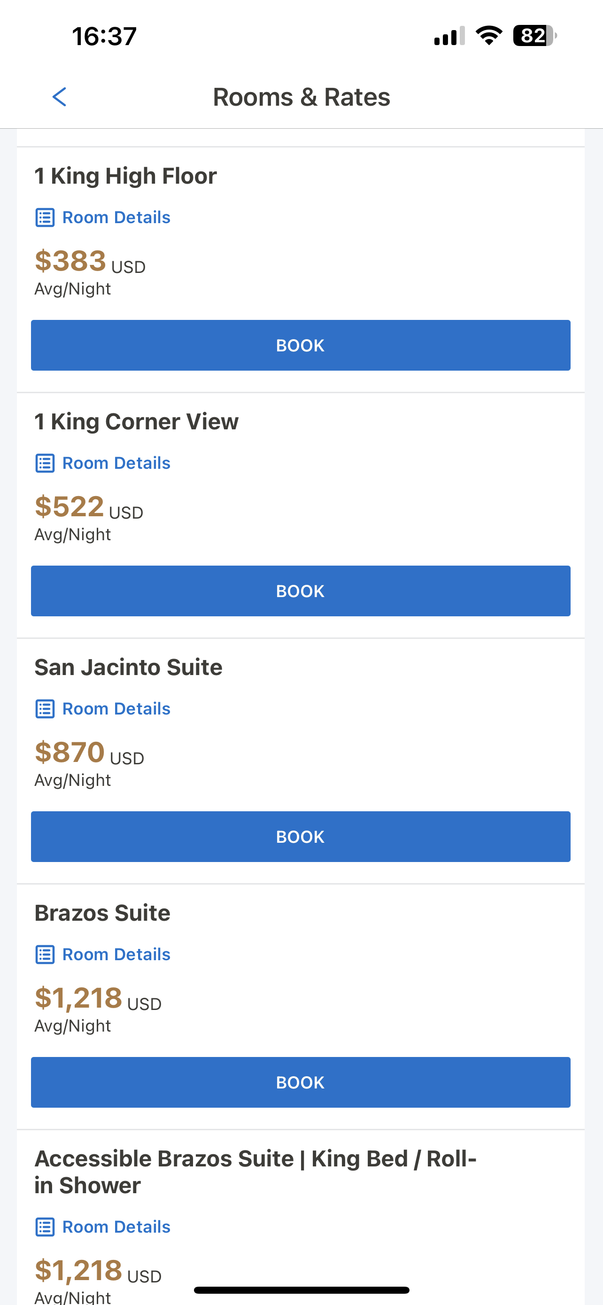Open Room Details for Accessible Brazos Suite

[116, 1227]
